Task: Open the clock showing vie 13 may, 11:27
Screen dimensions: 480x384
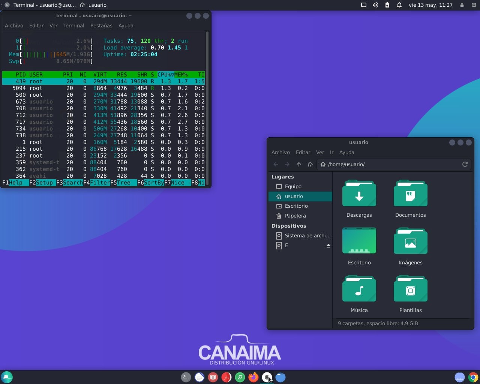Action: [x=430, y=5]
